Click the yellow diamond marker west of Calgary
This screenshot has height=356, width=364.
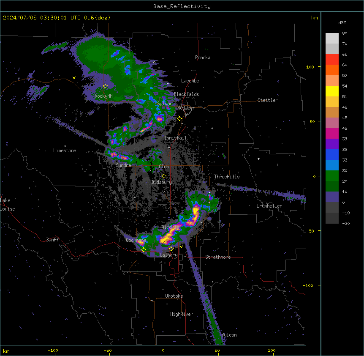tap(144, 250)
